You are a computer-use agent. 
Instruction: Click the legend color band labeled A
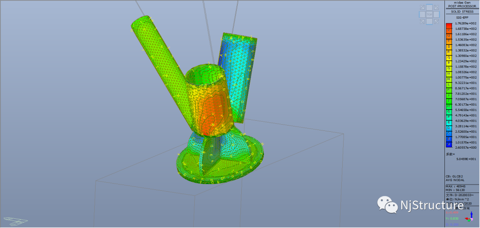click(x=449, y=145)
